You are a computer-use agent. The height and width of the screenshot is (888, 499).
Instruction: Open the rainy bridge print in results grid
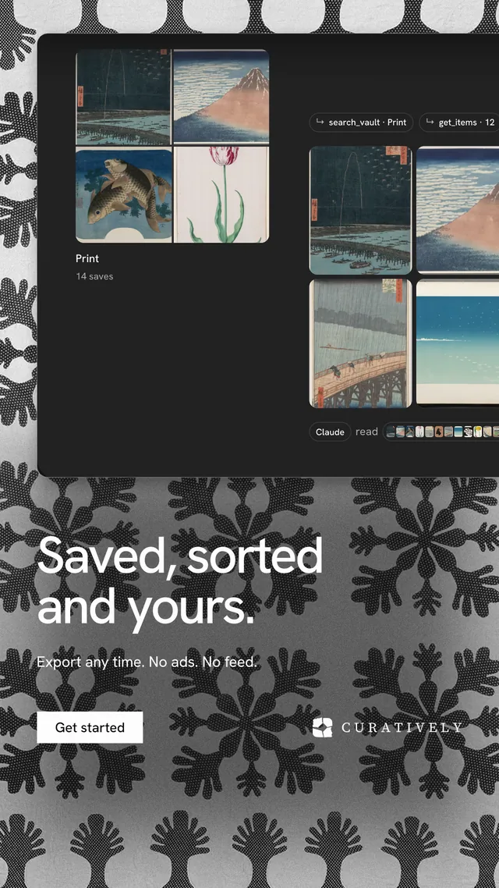pos(360,343)
